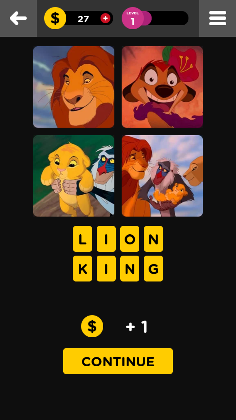Tap the white back arrow icon

18,18
